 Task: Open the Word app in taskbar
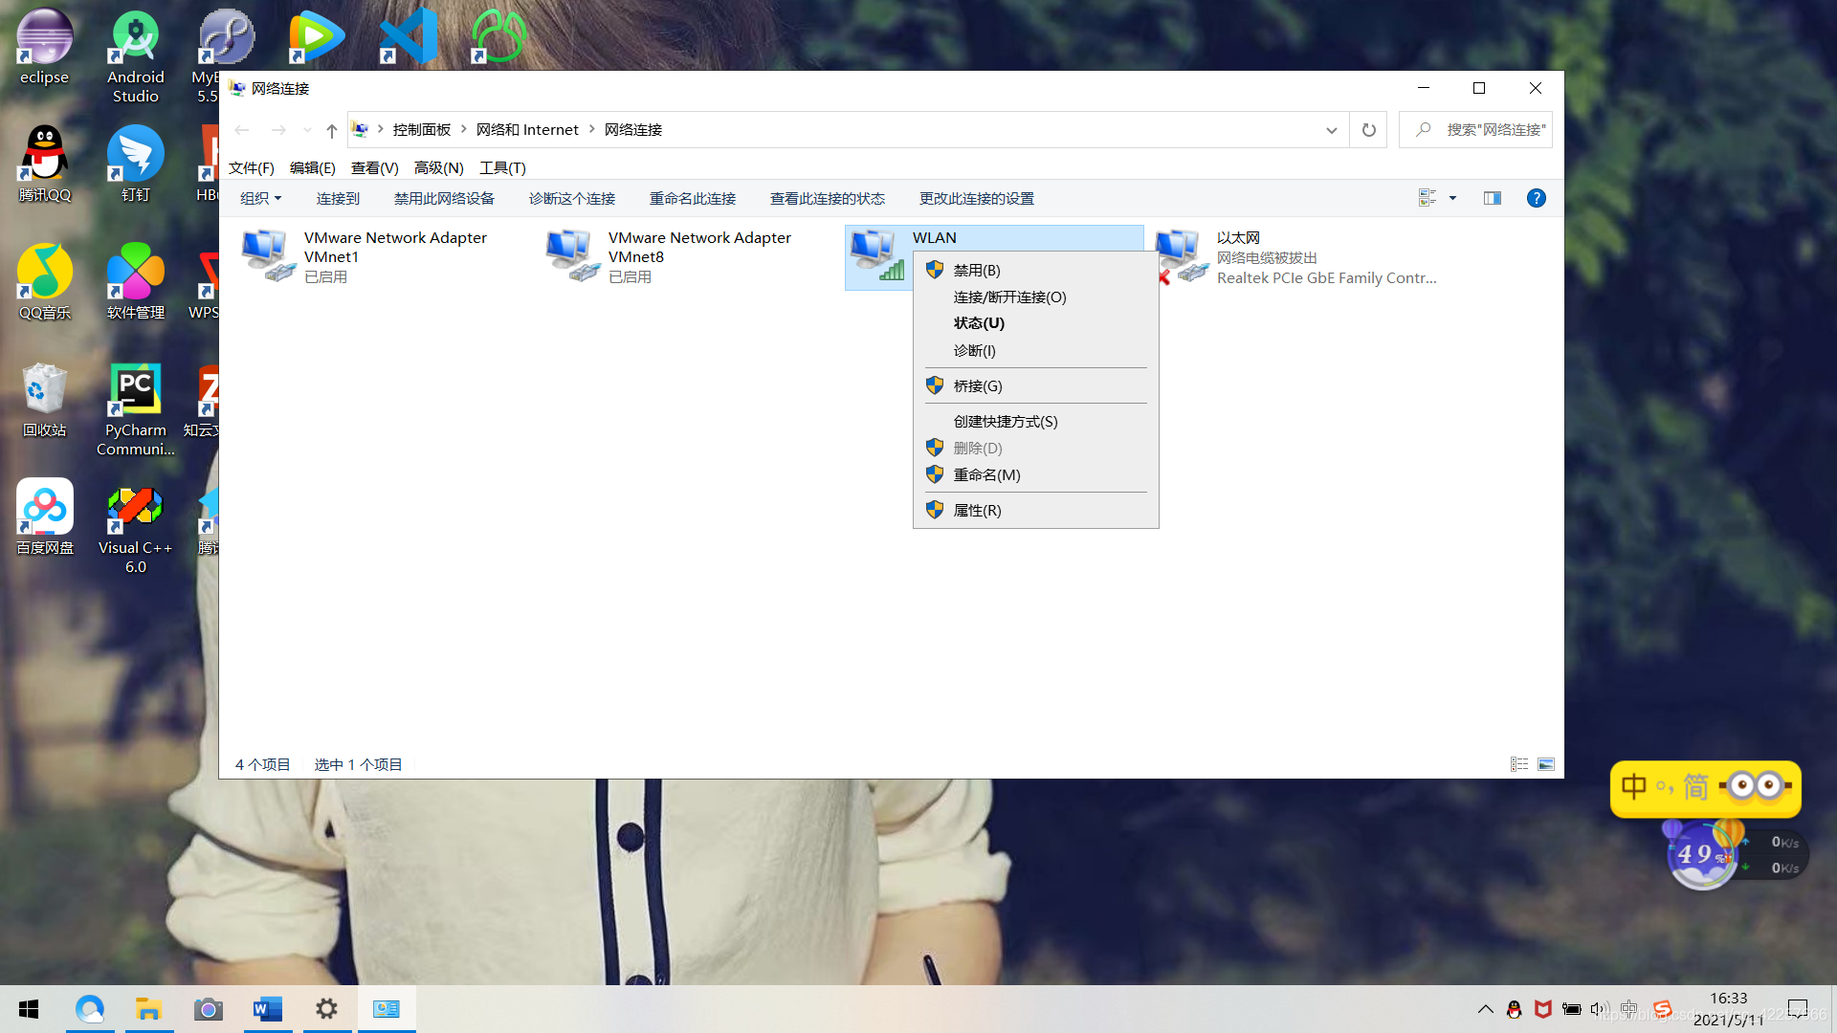point(267,1009)
